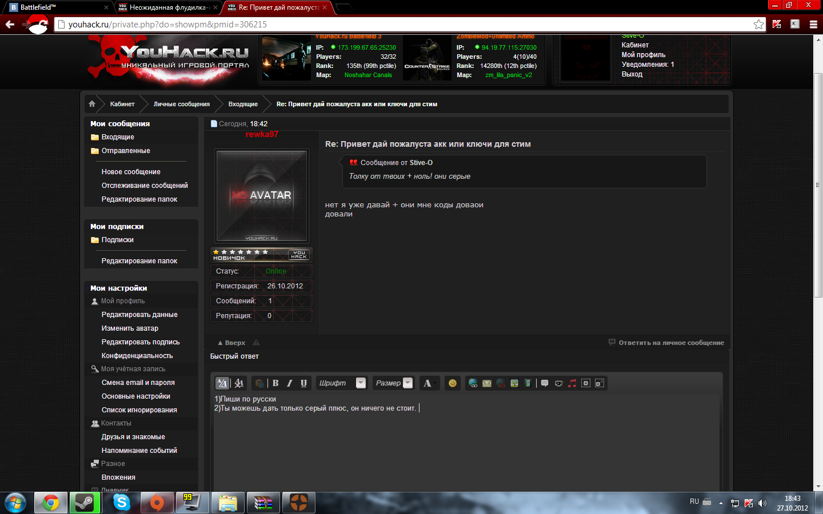Open Редактировать подпись page
Screen dimensions: 823x514
[x=141, y=342]
